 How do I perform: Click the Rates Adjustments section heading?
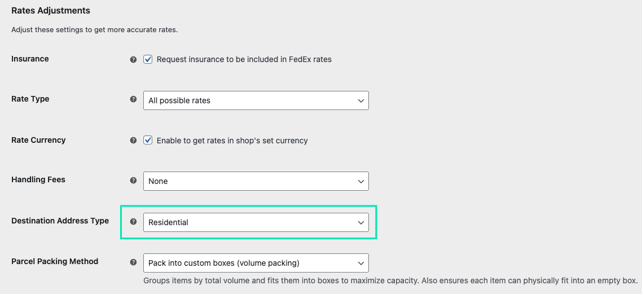(51, 11)
